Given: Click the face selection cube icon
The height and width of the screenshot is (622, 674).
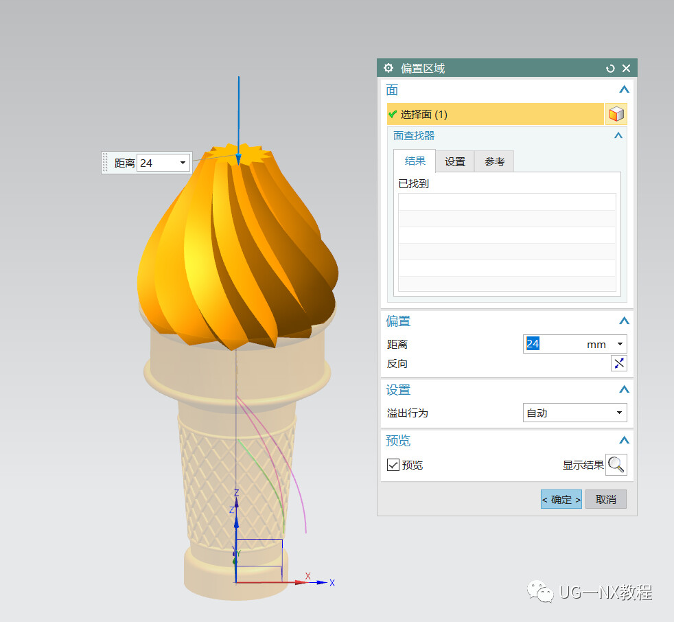Looking at the screenshot, I should coord(616,114).
